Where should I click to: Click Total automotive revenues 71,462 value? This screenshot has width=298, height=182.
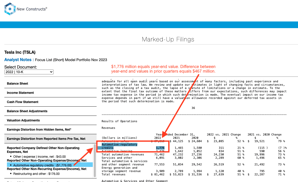coord(159,154)
